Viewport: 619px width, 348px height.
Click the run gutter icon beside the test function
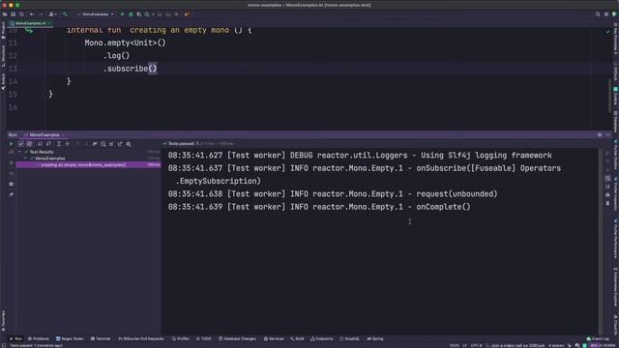click(x=28, y=30)
